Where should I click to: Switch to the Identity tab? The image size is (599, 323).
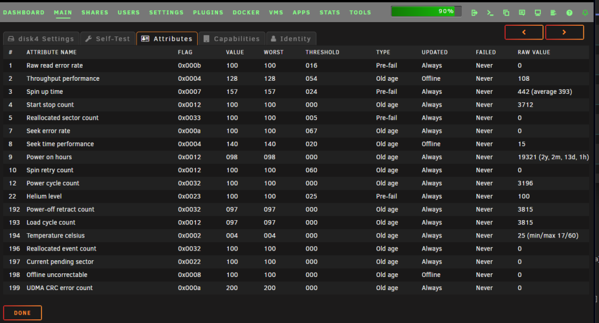pos(291,38)
